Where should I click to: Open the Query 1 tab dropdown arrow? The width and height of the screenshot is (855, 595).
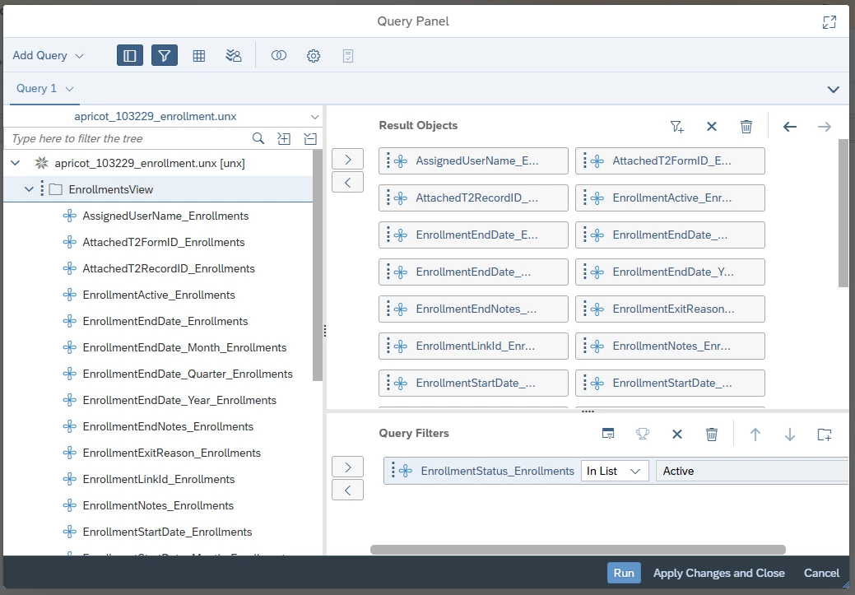69,89
